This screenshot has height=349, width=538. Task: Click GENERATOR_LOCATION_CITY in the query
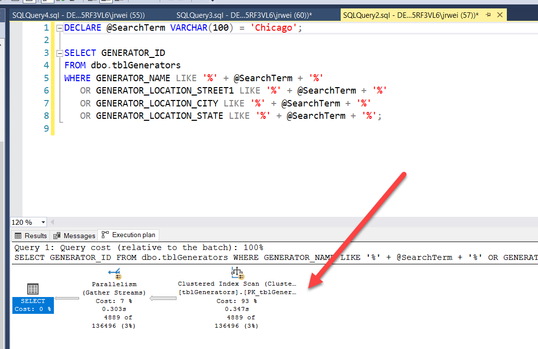(157, 103)
